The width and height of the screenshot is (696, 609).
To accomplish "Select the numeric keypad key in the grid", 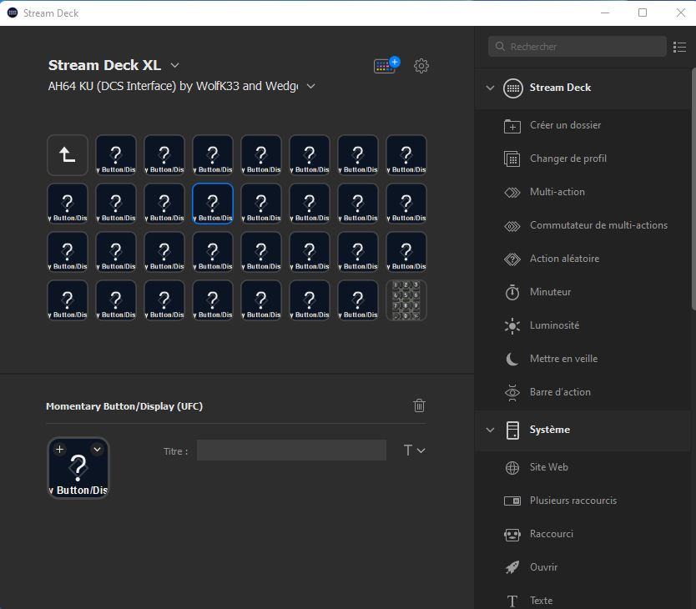I will [x=406, y=300].
